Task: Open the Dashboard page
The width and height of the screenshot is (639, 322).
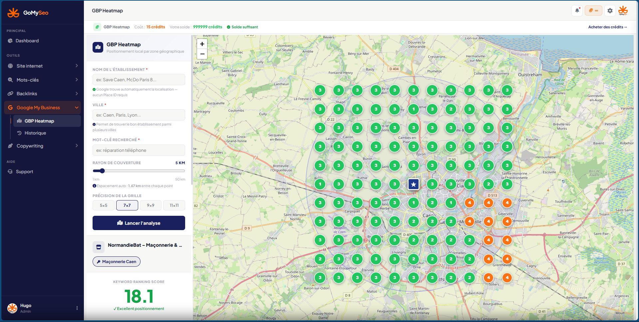Action: tap(42, 41)
